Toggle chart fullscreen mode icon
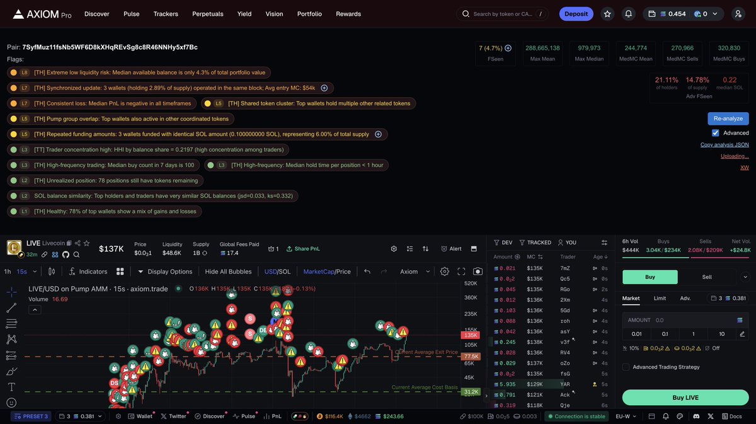This screenshot has width=756, height=424. [461, 272]
